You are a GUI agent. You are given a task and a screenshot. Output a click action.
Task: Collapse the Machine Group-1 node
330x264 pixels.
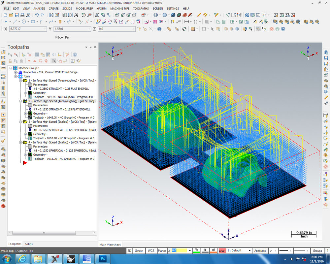pyautogui.click(x=11, y=68)
